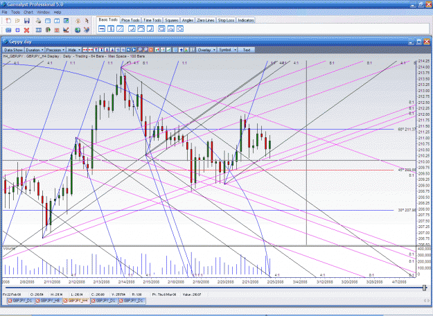Select the half-arc drawing tool
The height and width of the screenshot is (316, 433).
point(141,28)
